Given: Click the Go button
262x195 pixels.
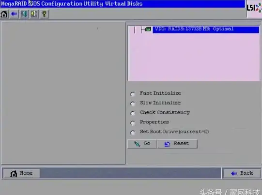Looking at the screenshot, I should coord(142,144).
